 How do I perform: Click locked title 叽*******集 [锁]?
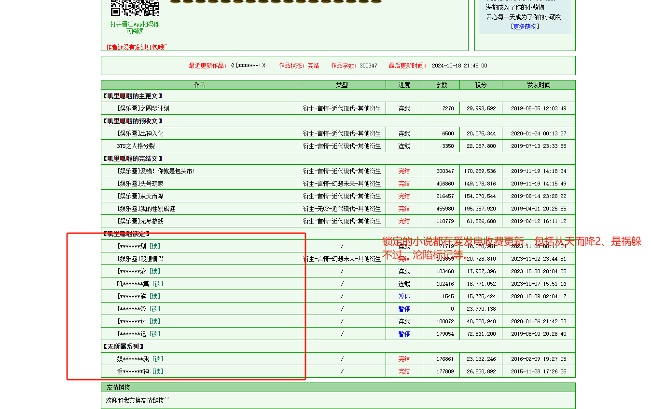tap(140, 284)
